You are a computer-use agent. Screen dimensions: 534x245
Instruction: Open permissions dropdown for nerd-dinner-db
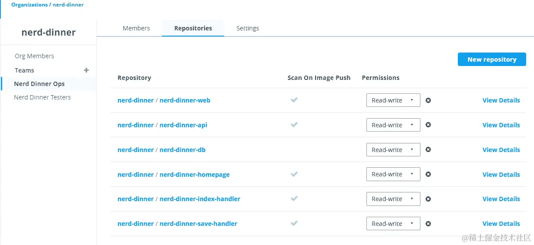[x=393, y=150]
